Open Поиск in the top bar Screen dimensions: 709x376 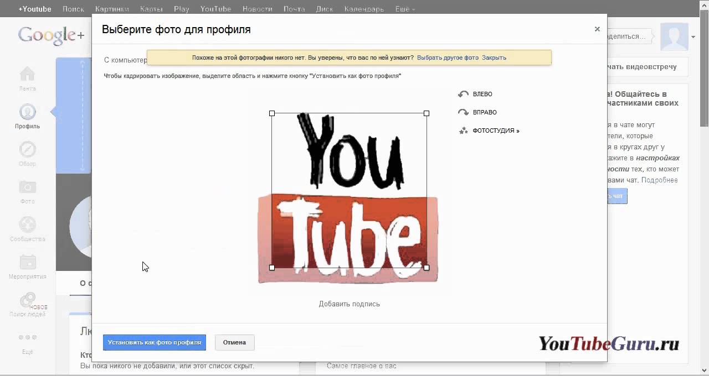coord(73,9)
